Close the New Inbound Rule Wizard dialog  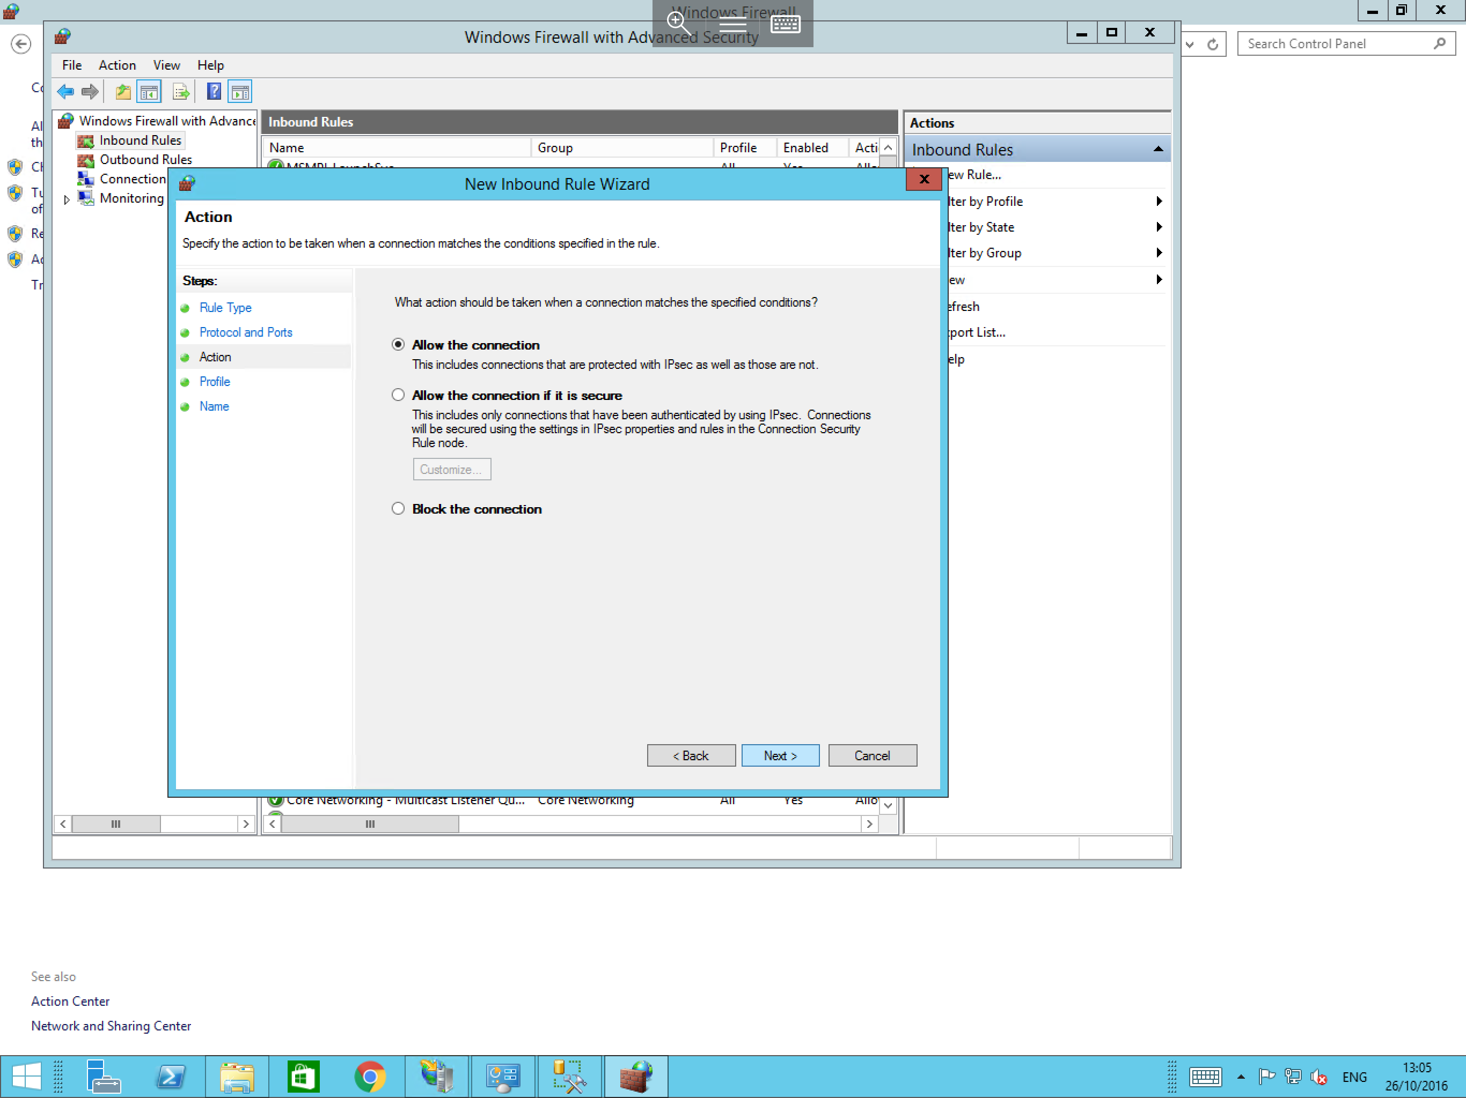[924, 179]
